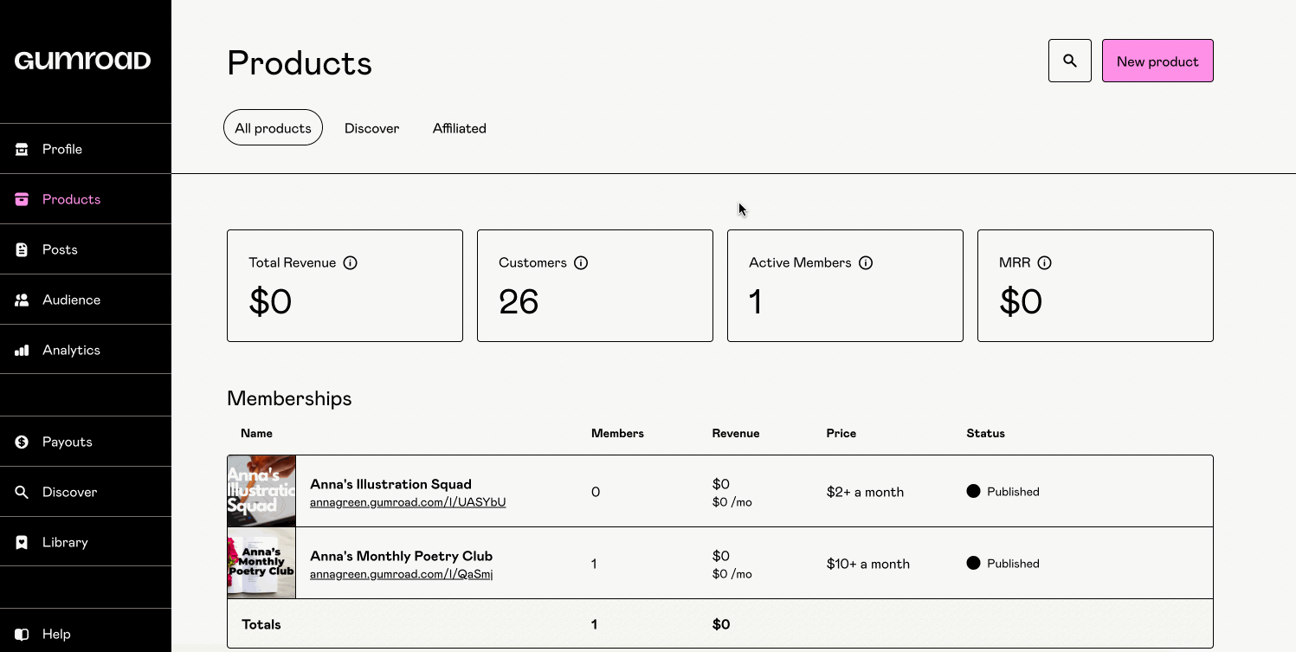Open Payouts in the sidebar
Screen dimensions: 1296x652
click(67, 442)
